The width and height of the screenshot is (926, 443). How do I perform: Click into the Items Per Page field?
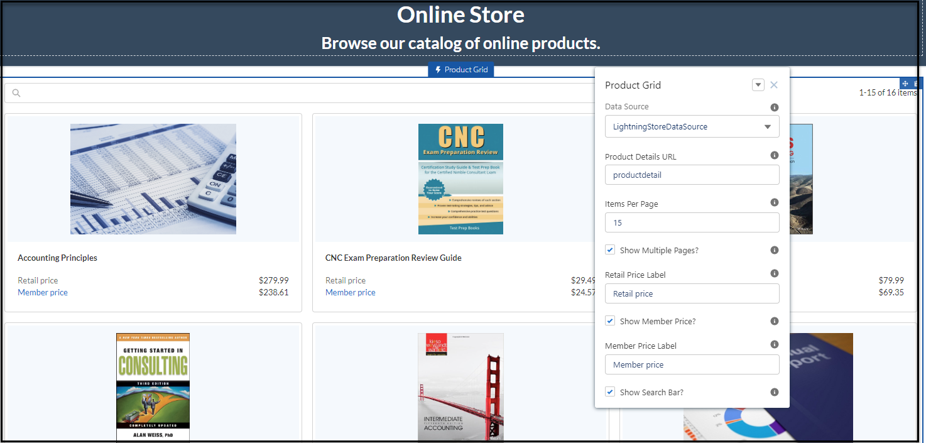click(692, 222)
